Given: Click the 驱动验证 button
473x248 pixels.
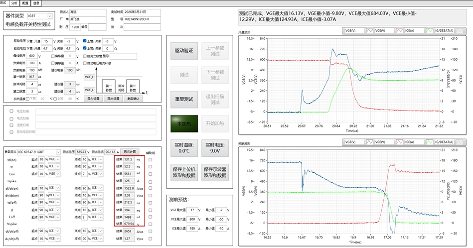Looking at the screenshot, I should tap(184, 51).
